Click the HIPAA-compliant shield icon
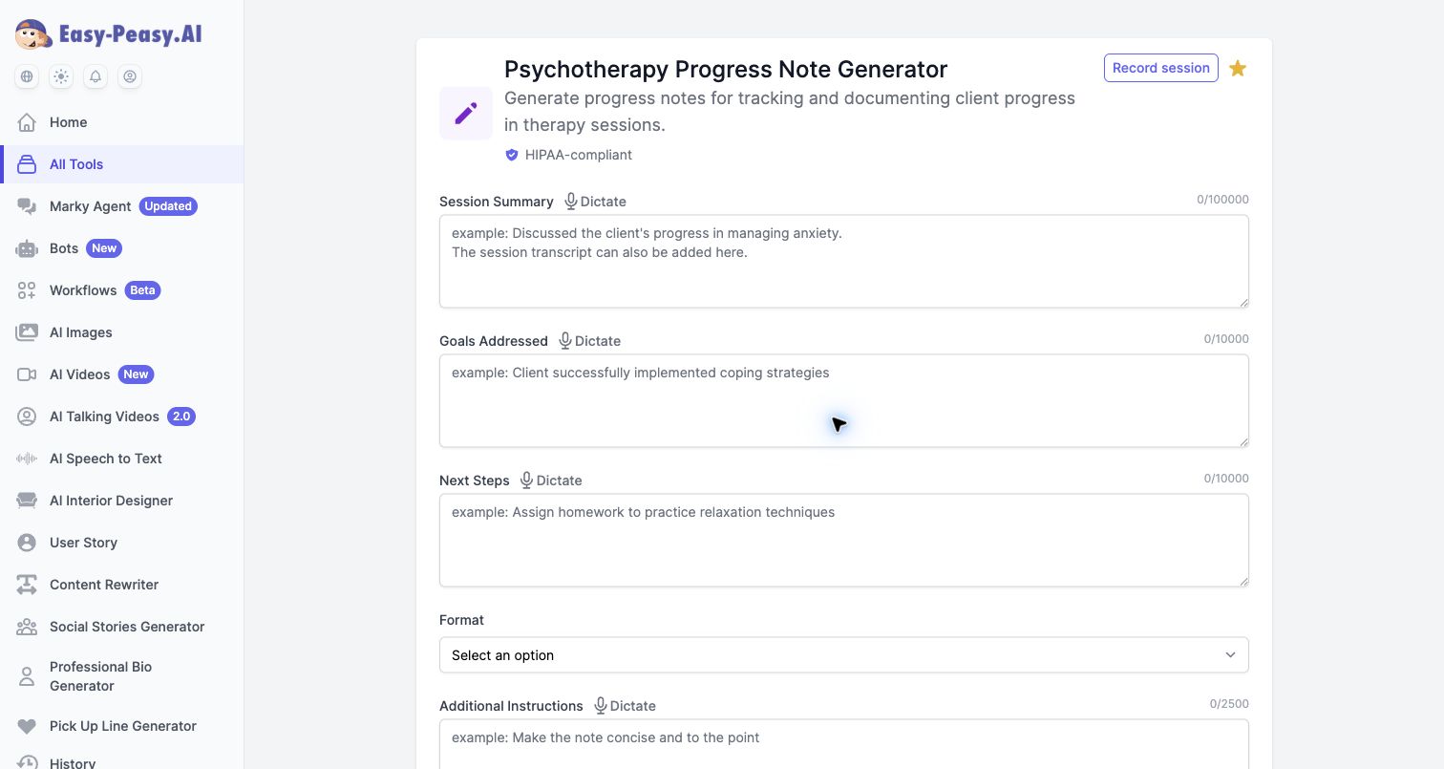1444x769 pixels. 511,155
